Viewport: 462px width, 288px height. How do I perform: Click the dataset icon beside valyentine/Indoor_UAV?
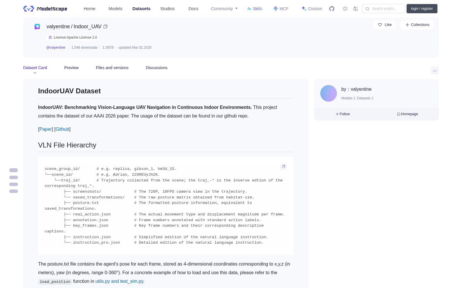[37, 26]
